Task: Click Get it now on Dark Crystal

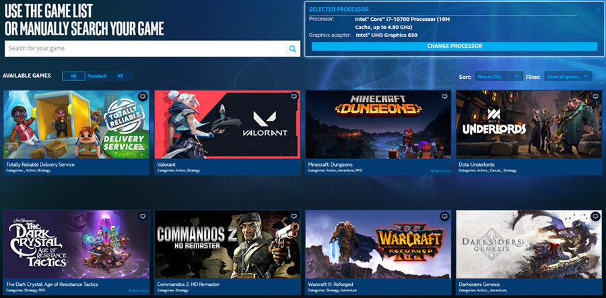Action: pyautogui.click(x=138, y=291)
